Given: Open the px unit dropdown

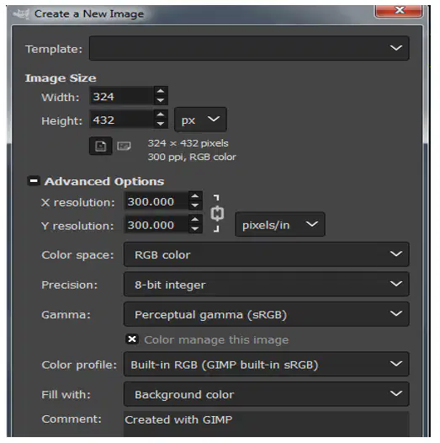Looking at the screenshot, I should (x=200, y=120).
